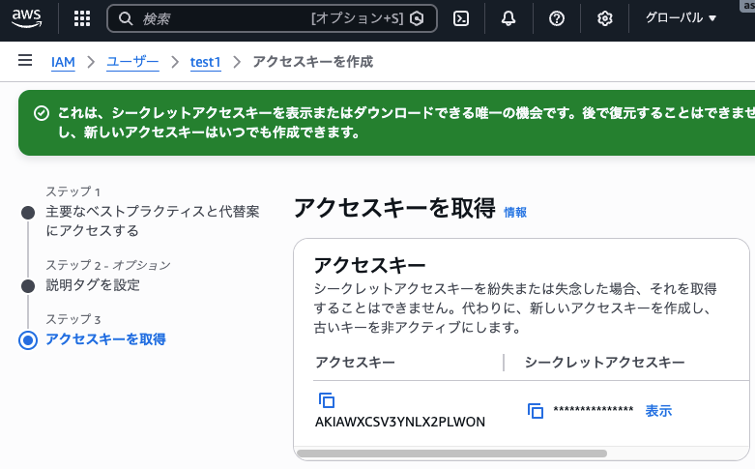Open the settings gear icon
Image resolution: width=755 pixels, height=469 pixels.
[x=605, y=18]
